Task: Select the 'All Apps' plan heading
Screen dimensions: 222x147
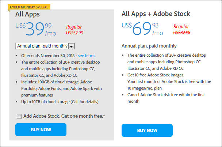Action: click(x=27, y=14)
